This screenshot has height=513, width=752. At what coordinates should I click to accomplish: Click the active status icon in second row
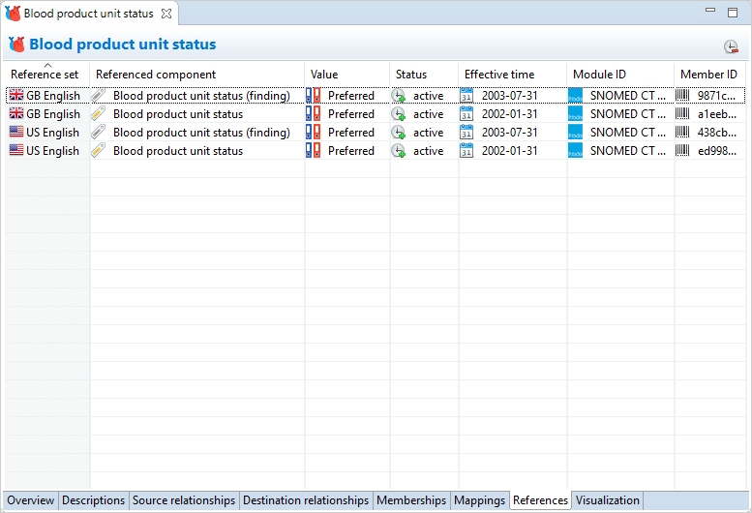(x=399, y=114)
